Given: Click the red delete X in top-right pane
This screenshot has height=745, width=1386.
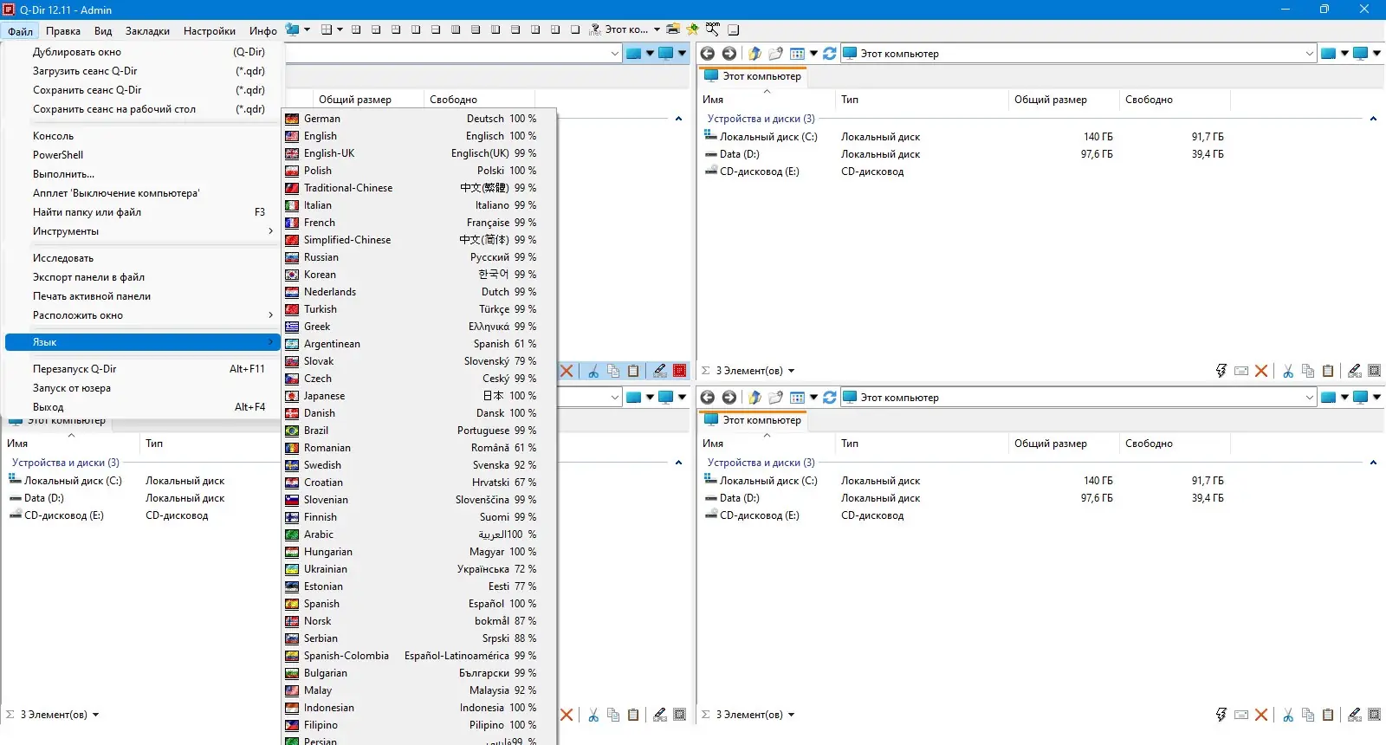Looking at the screenshot, I should click(x=1261, y=371).
